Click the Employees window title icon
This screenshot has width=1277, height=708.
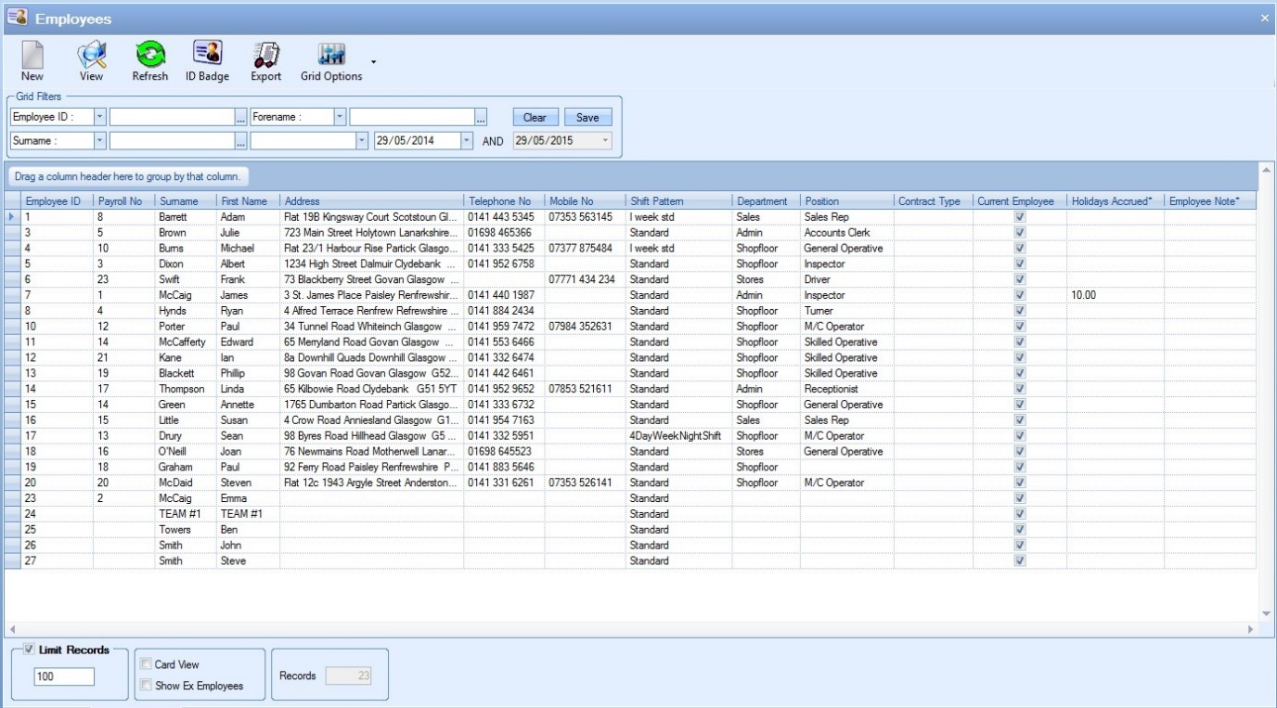click(x=17, y=18)
